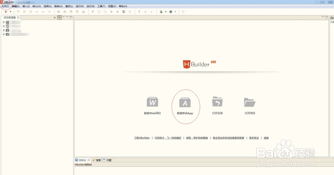Toggle the pilcrow show-whitespace toolbar icon

[x=139, y=12]
